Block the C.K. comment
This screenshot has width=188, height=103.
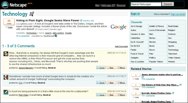[122, 83]
